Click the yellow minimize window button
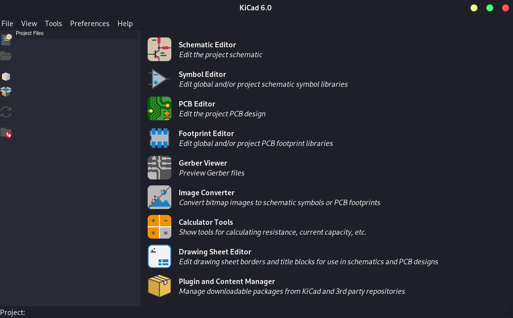The width and height of the screenshot is (513, 318). [474, 8]
